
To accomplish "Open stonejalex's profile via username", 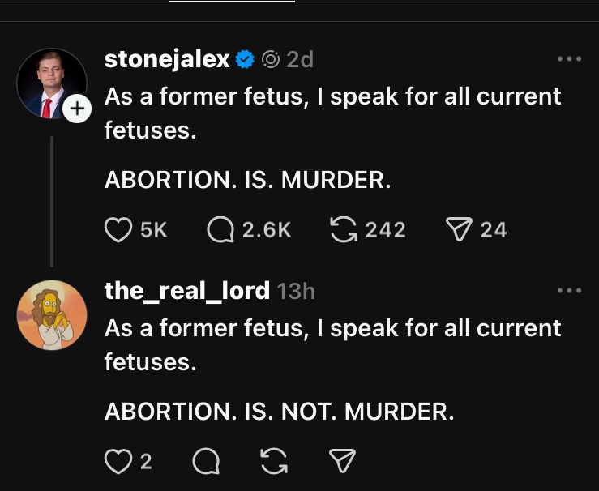I will click(x=167, y=59).
